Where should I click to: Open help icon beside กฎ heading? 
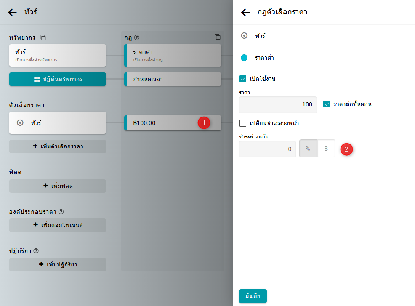tap(137, 37)
